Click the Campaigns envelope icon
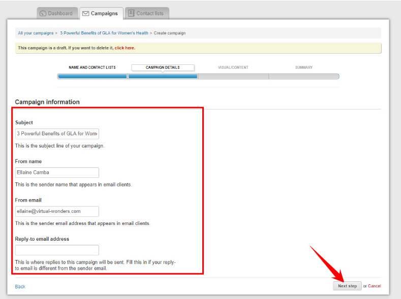The image size is (401, 299). coord(86,13)
